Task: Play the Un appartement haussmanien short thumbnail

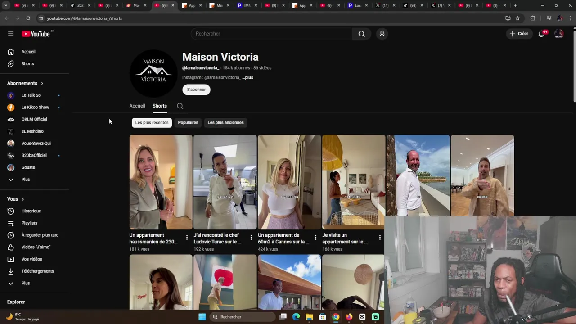Action: click(x=161, y=182)
